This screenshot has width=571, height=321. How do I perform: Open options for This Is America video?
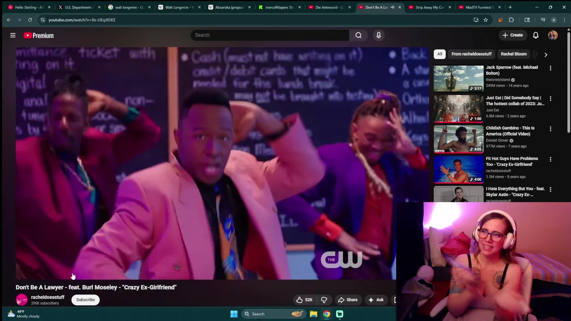click(x=550, y=129)
